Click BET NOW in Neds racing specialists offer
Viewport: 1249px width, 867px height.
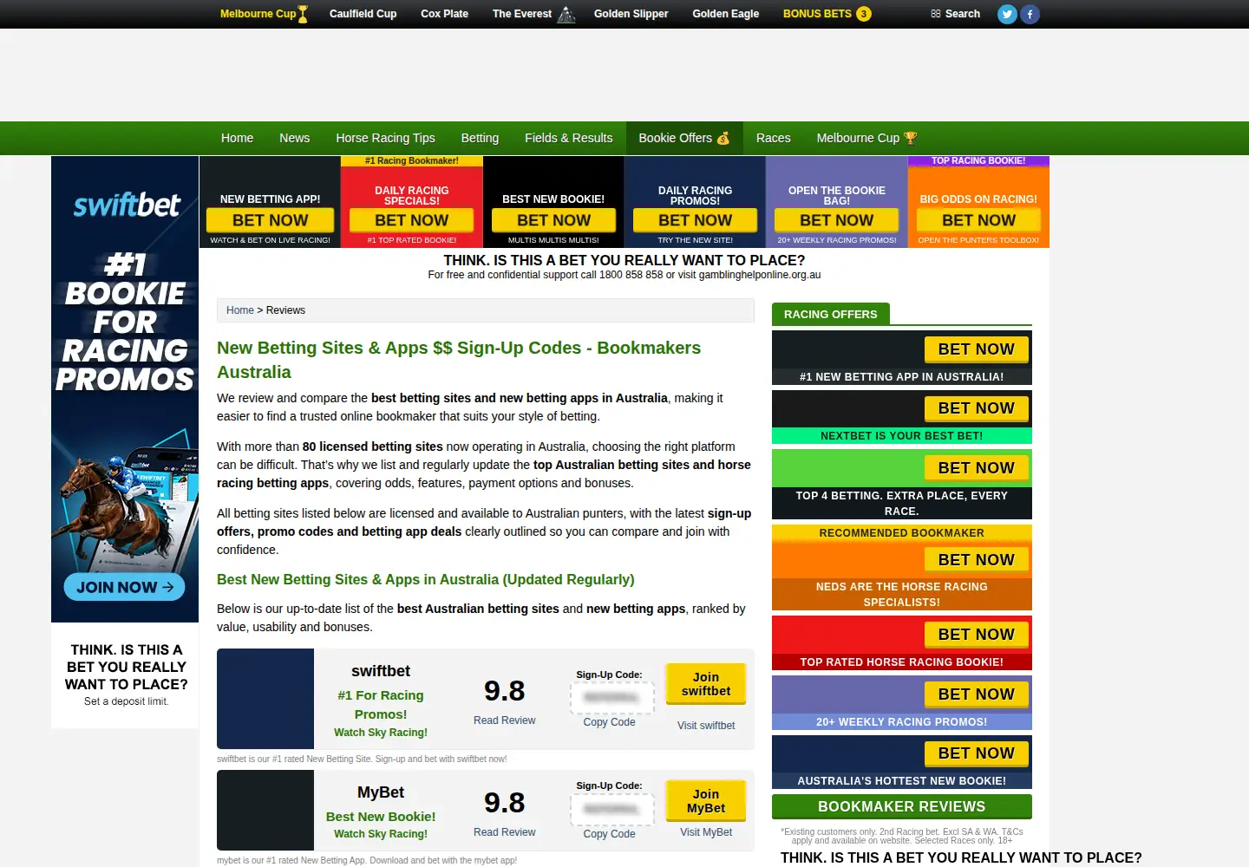pyautogui.click(x=976, y=560)
